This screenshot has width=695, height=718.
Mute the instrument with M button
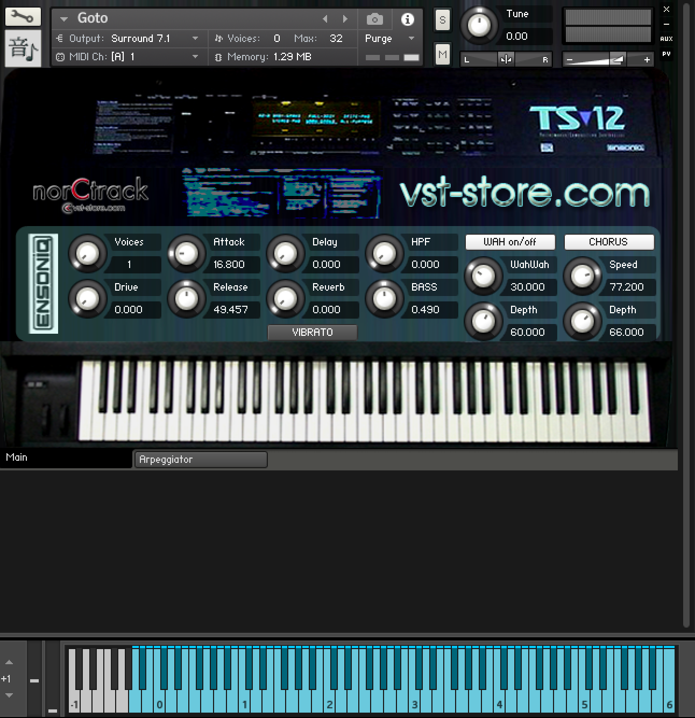(442, 54)
